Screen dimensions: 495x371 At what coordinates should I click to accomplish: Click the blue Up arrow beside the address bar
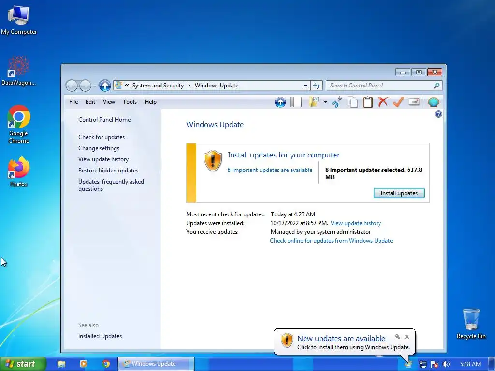coord(105,86)
